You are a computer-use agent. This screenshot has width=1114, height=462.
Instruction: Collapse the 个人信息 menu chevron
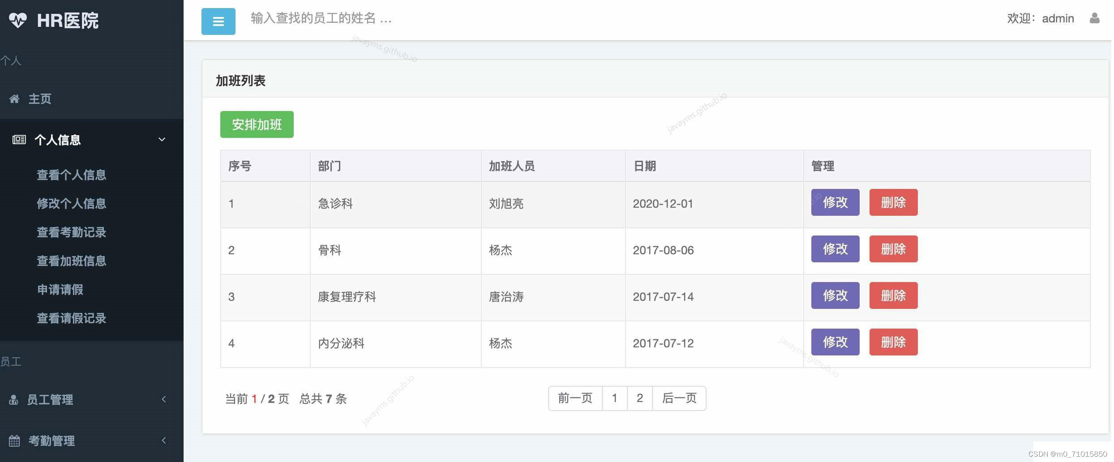point(162,140)
